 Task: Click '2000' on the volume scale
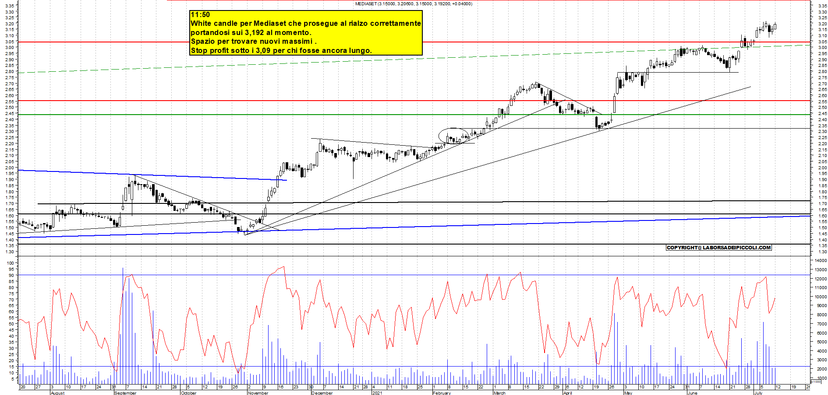[x=821, y=369]
